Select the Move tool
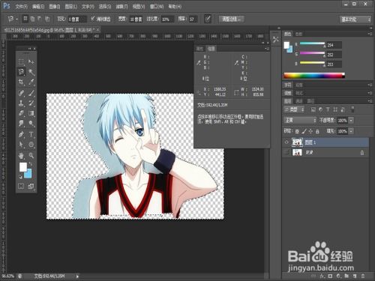The height and width of the screenshot is (281, 375). (31, 61)
